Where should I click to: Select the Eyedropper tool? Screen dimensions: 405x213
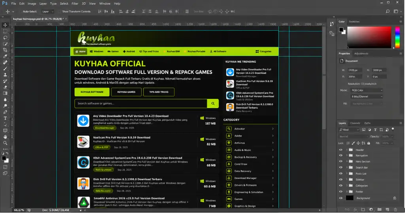[x=5, y=56]
